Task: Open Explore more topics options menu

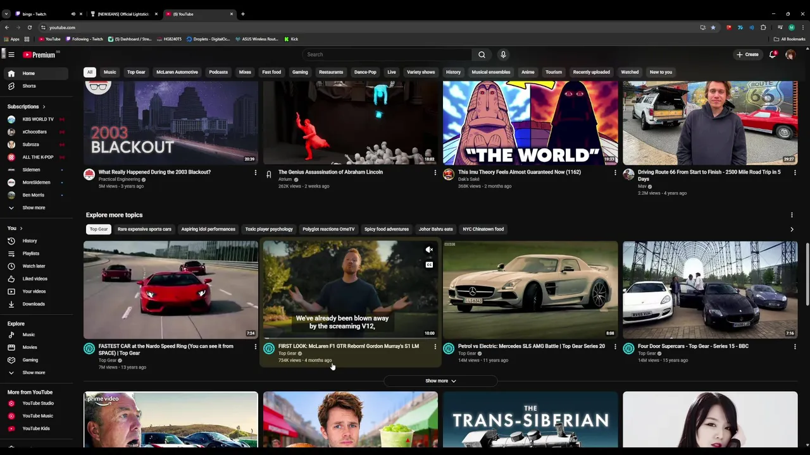Action: coord(792,215)
